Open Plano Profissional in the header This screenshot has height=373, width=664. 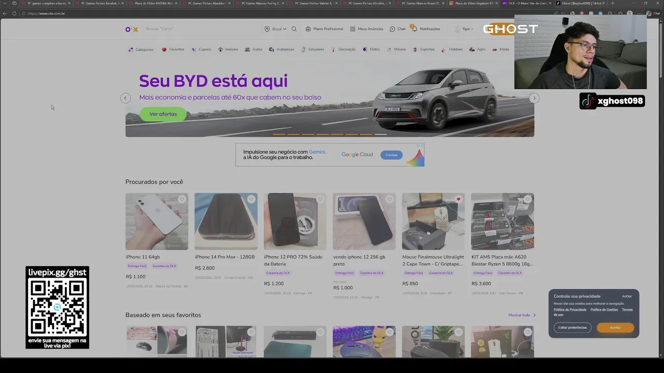pos(324,29)
